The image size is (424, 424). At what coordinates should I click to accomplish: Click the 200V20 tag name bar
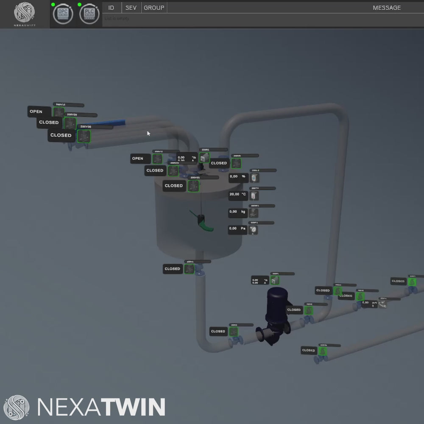click(81, 115)
